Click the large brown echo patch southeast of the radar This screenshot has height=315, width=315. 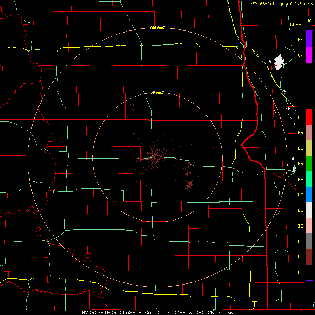tap(189, 185)
